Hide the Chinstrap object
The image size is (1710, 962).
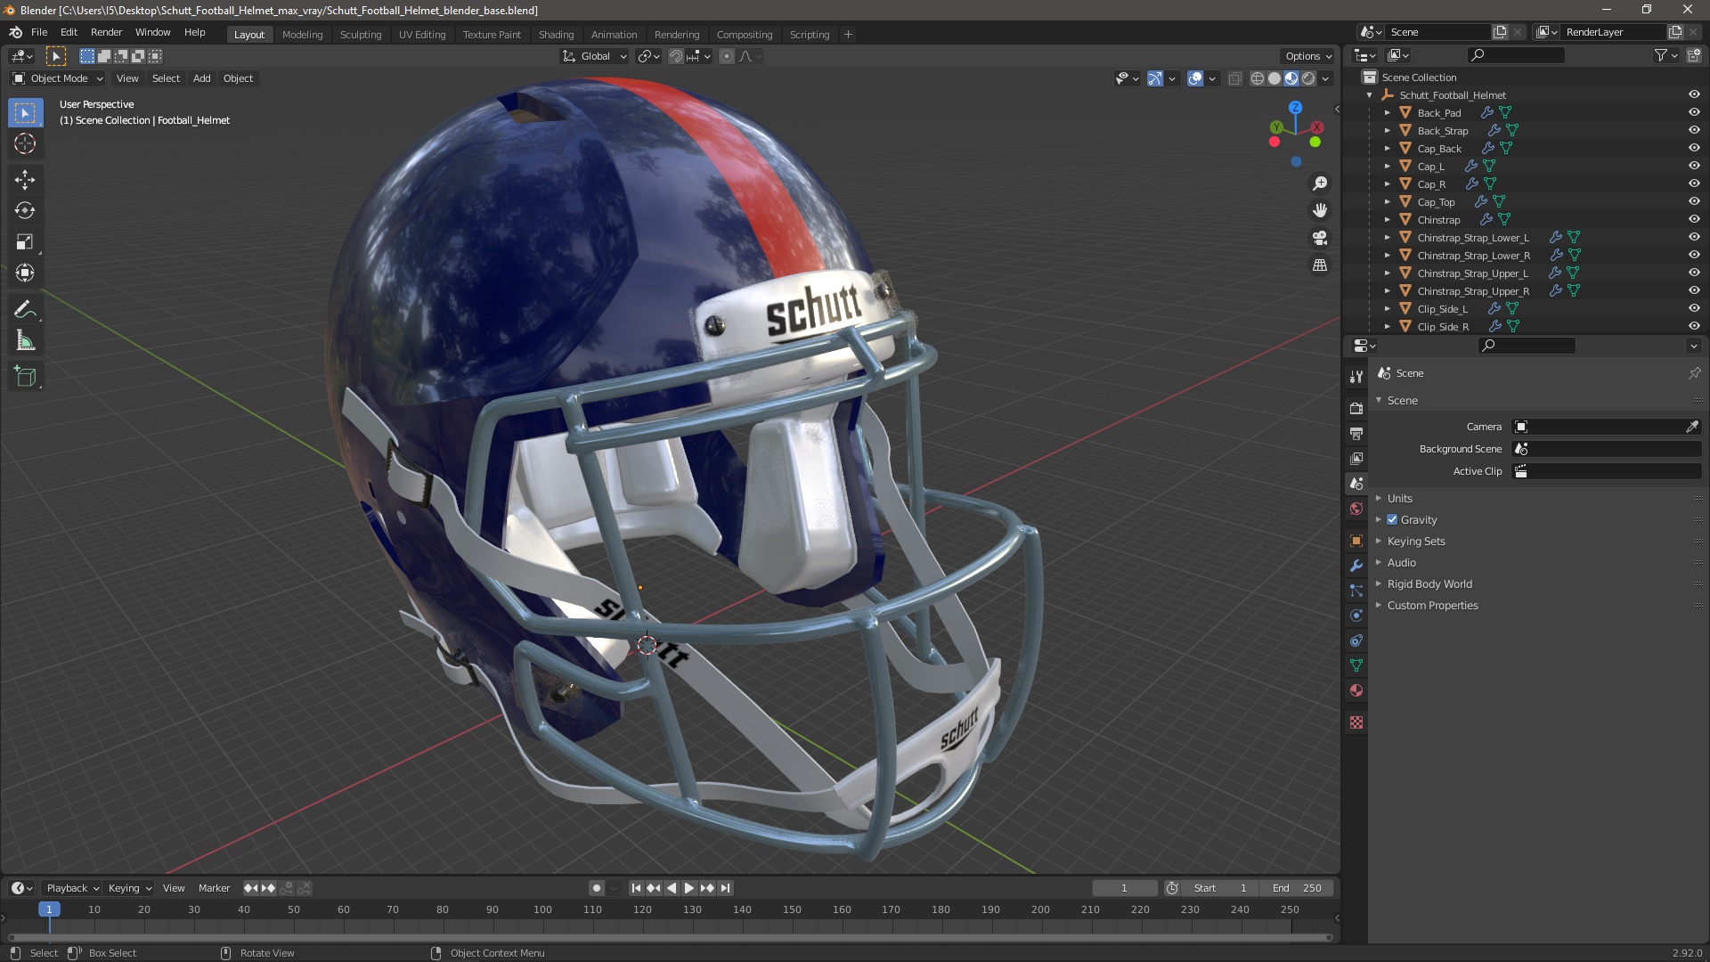[1694, 219]
